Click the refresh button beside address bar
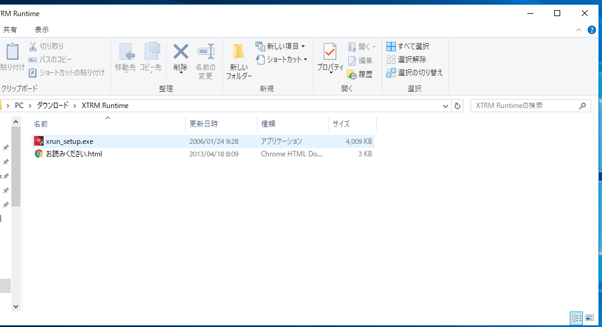Viewport: 602px width, 327px height. point(458,106)
